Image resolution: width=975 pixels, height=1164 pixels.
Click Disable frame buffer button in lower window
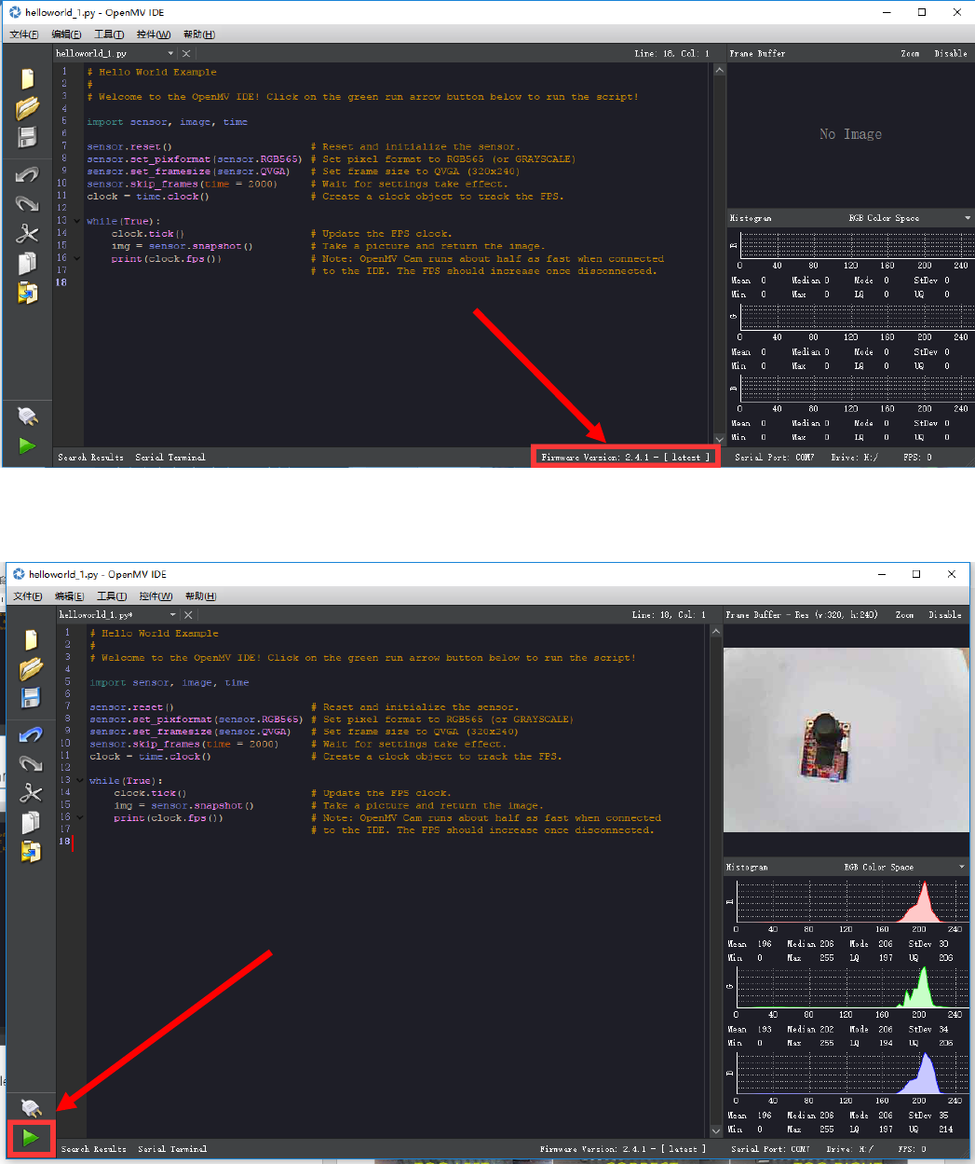[944, 615]
